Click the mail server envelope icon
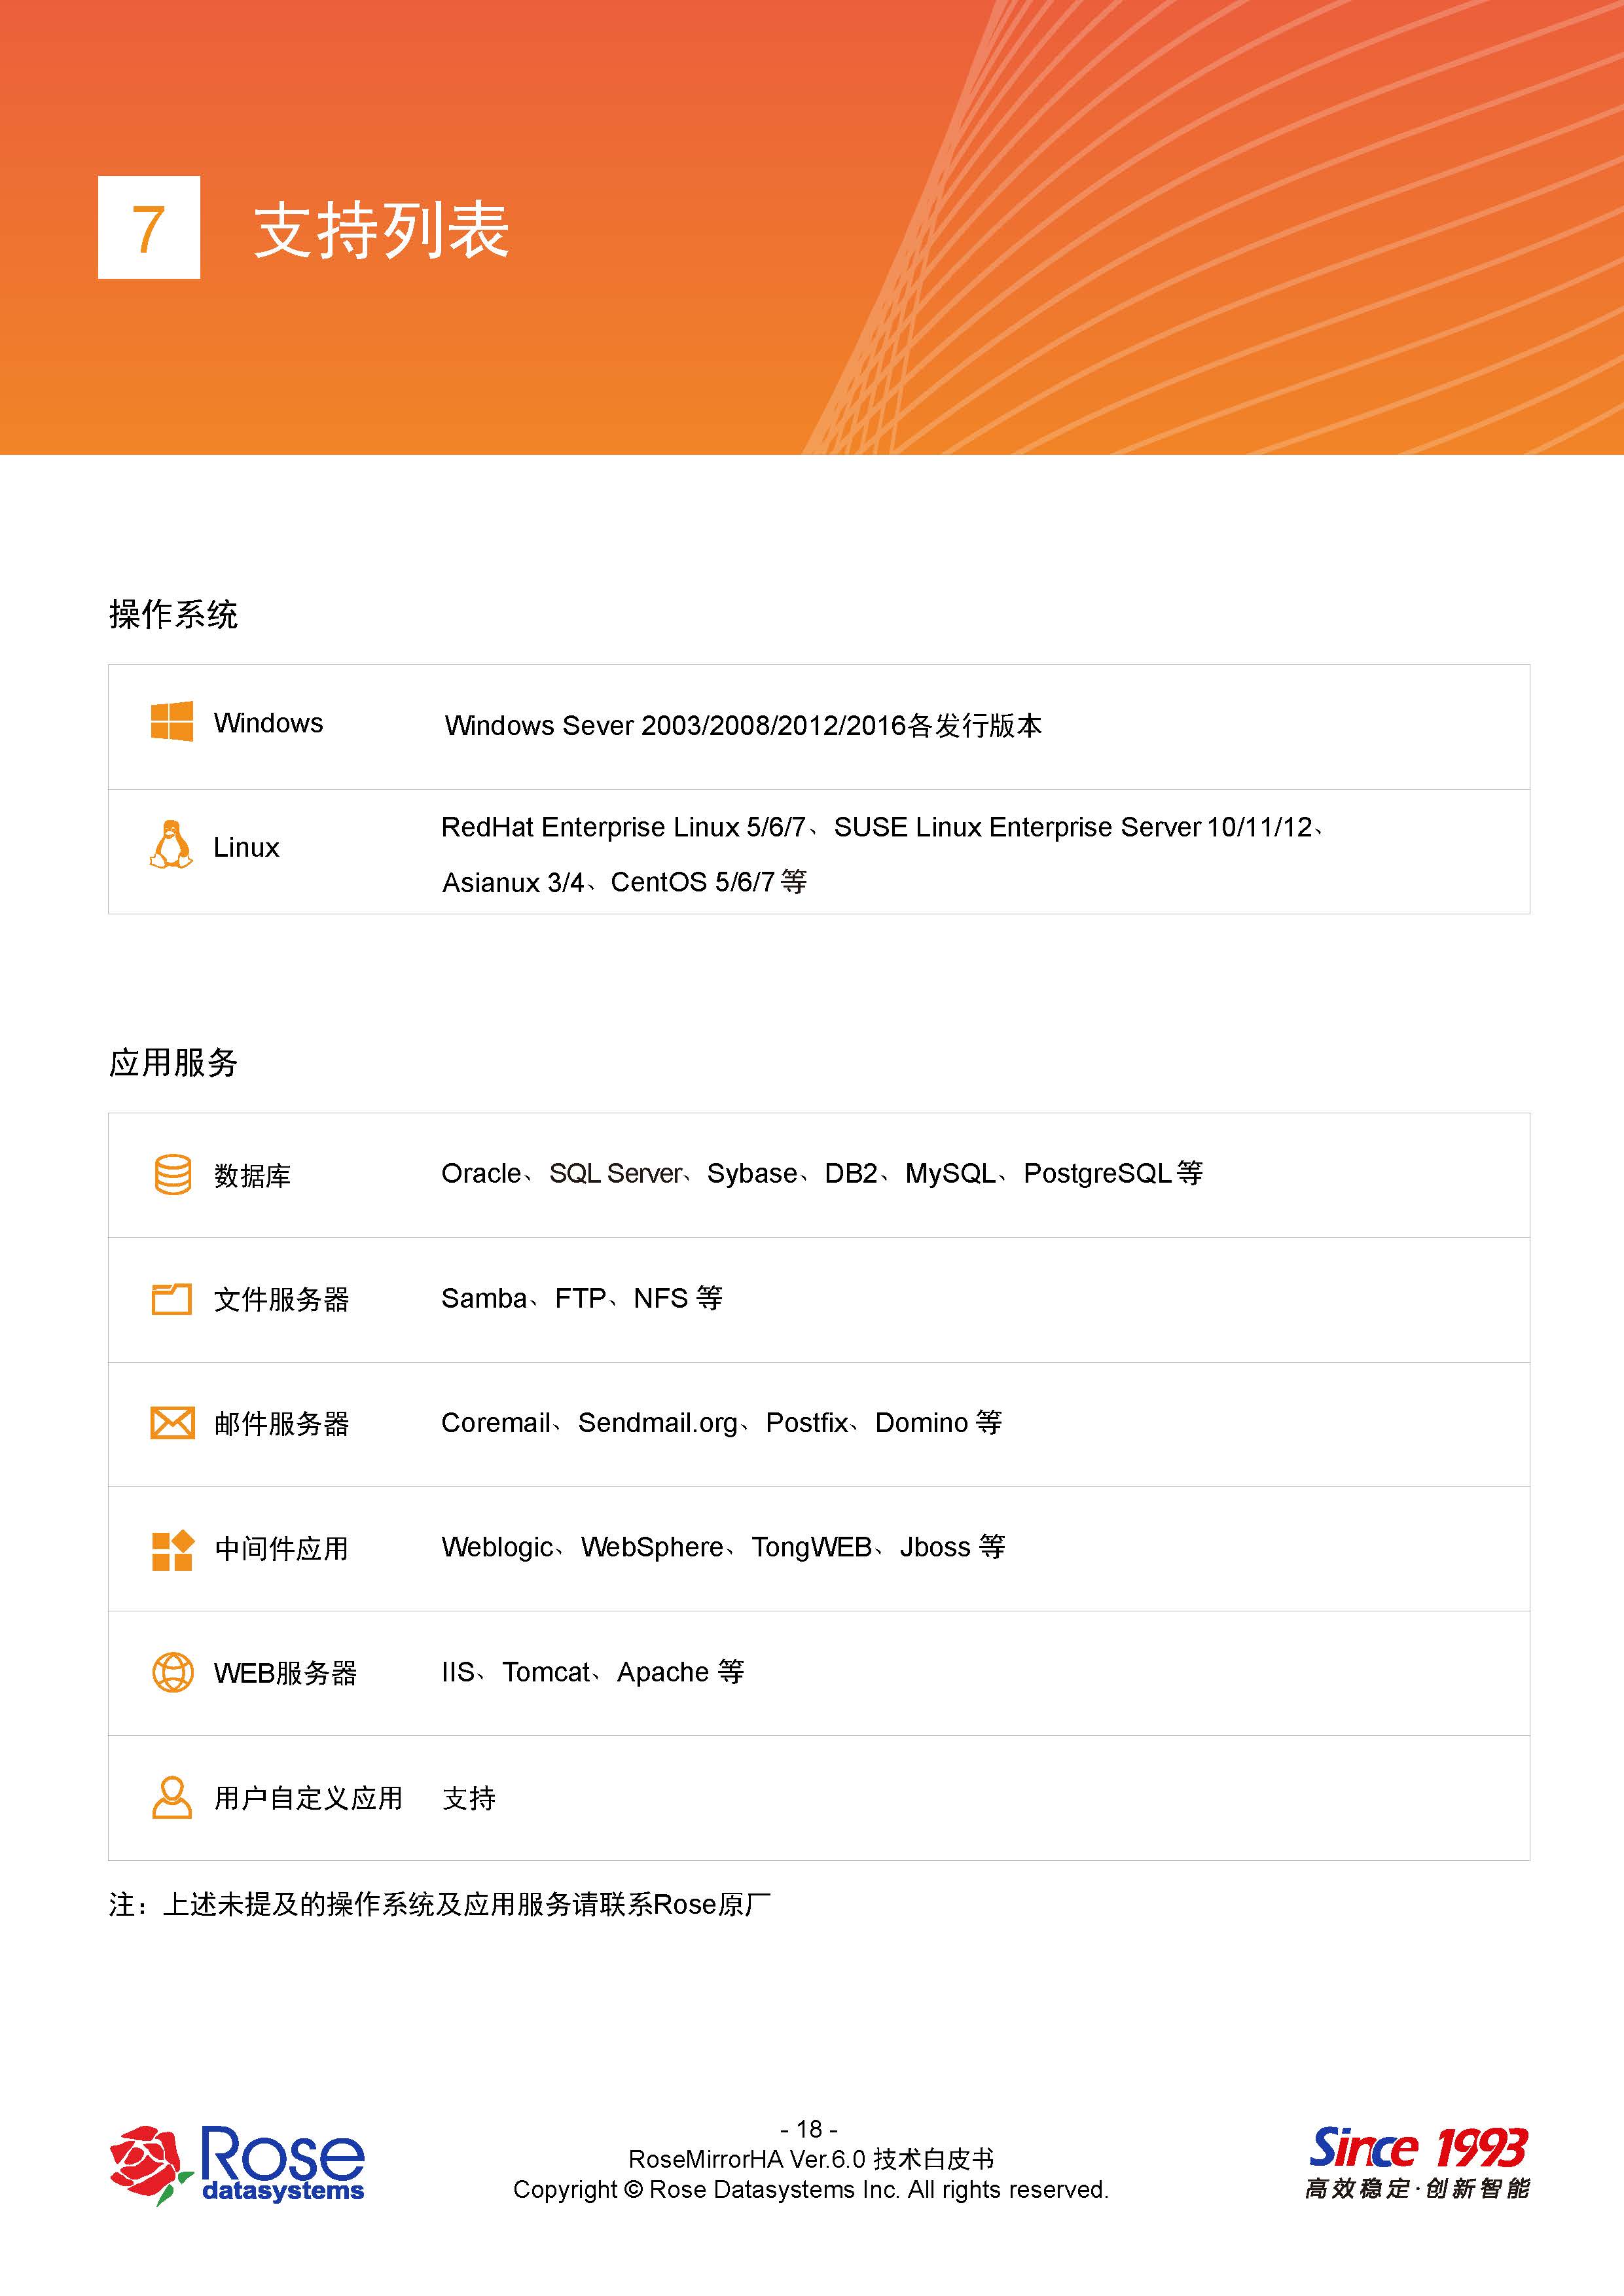Image resolution: width=1624 pixels, height=2296 pixels. pyautogui.click(x=172, y=1422)
